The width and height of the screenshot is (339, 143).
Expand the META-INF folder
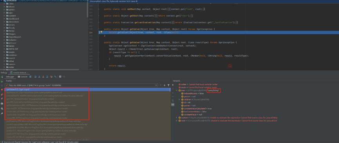[x=4, y=49]
